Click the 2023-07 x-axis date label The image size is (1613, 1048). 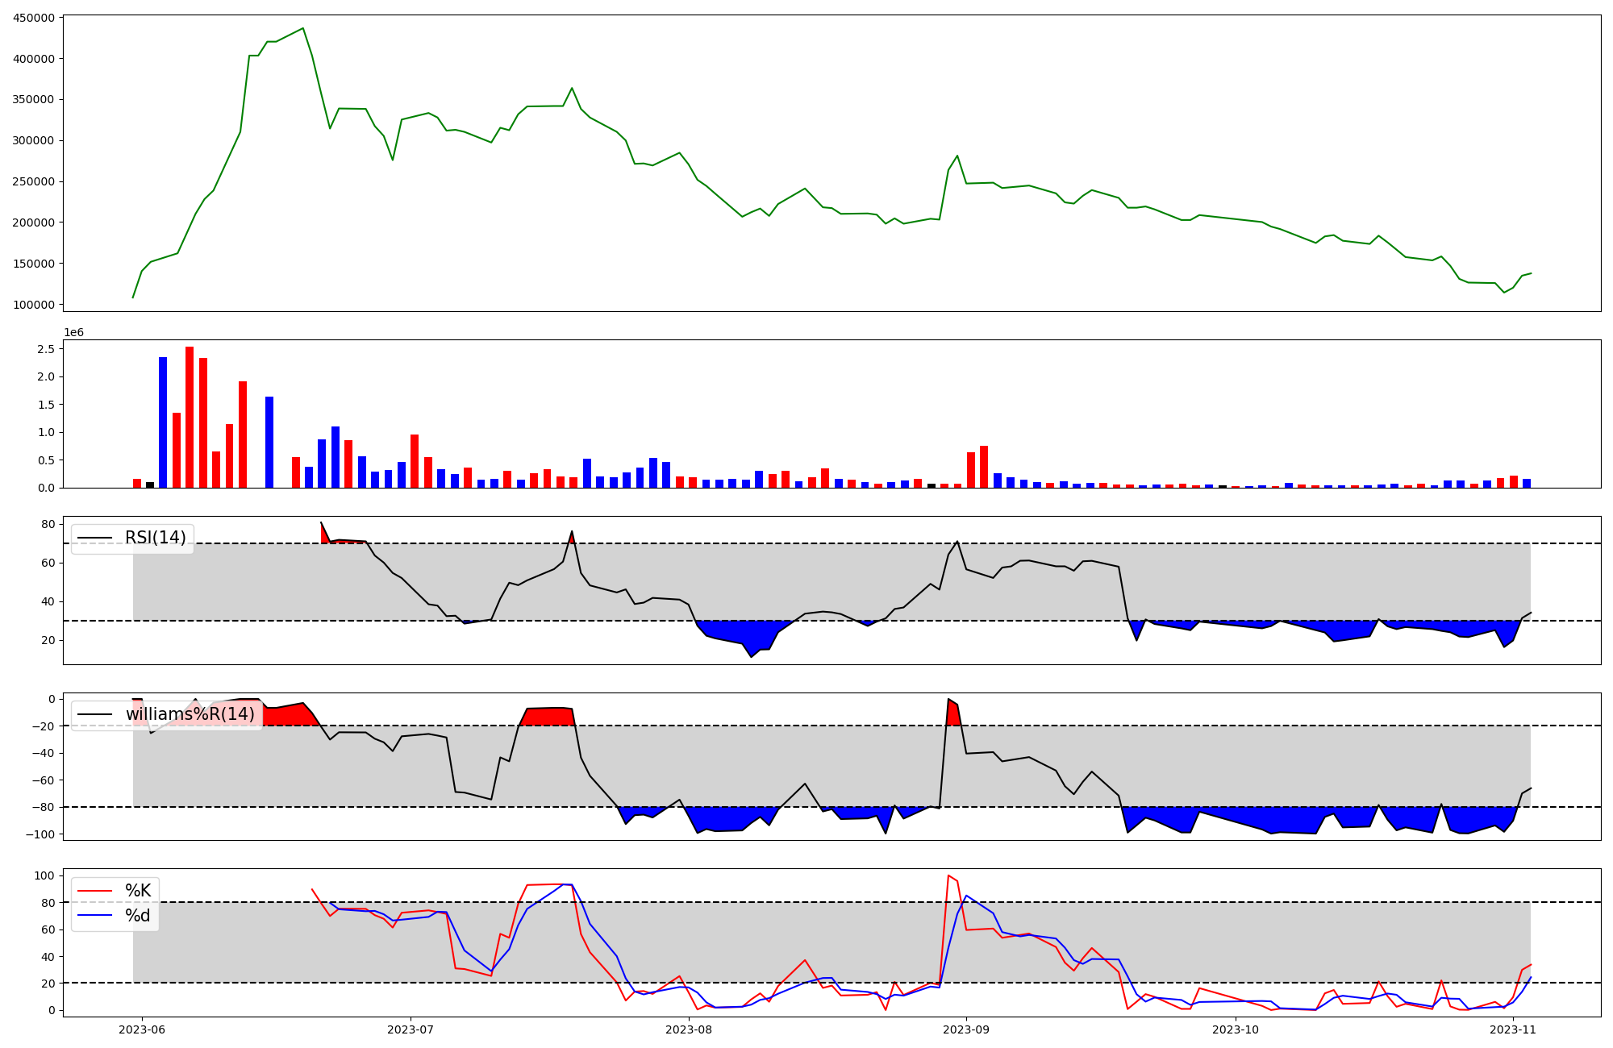[411, 1029]
